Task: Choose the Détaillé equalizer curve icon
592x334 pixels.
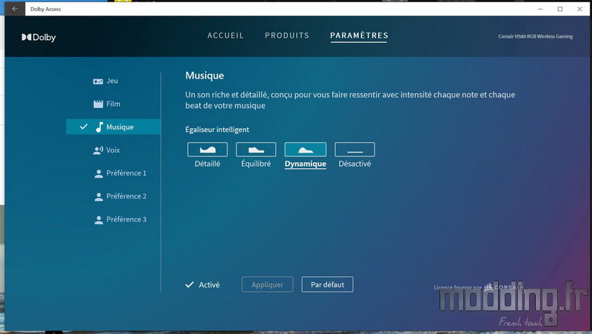Action: (207, 150)
